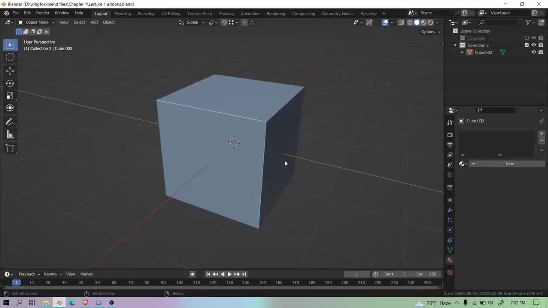Open the Output properties tab
Screen dimensions: 548x308
click(x=450, y=145)
